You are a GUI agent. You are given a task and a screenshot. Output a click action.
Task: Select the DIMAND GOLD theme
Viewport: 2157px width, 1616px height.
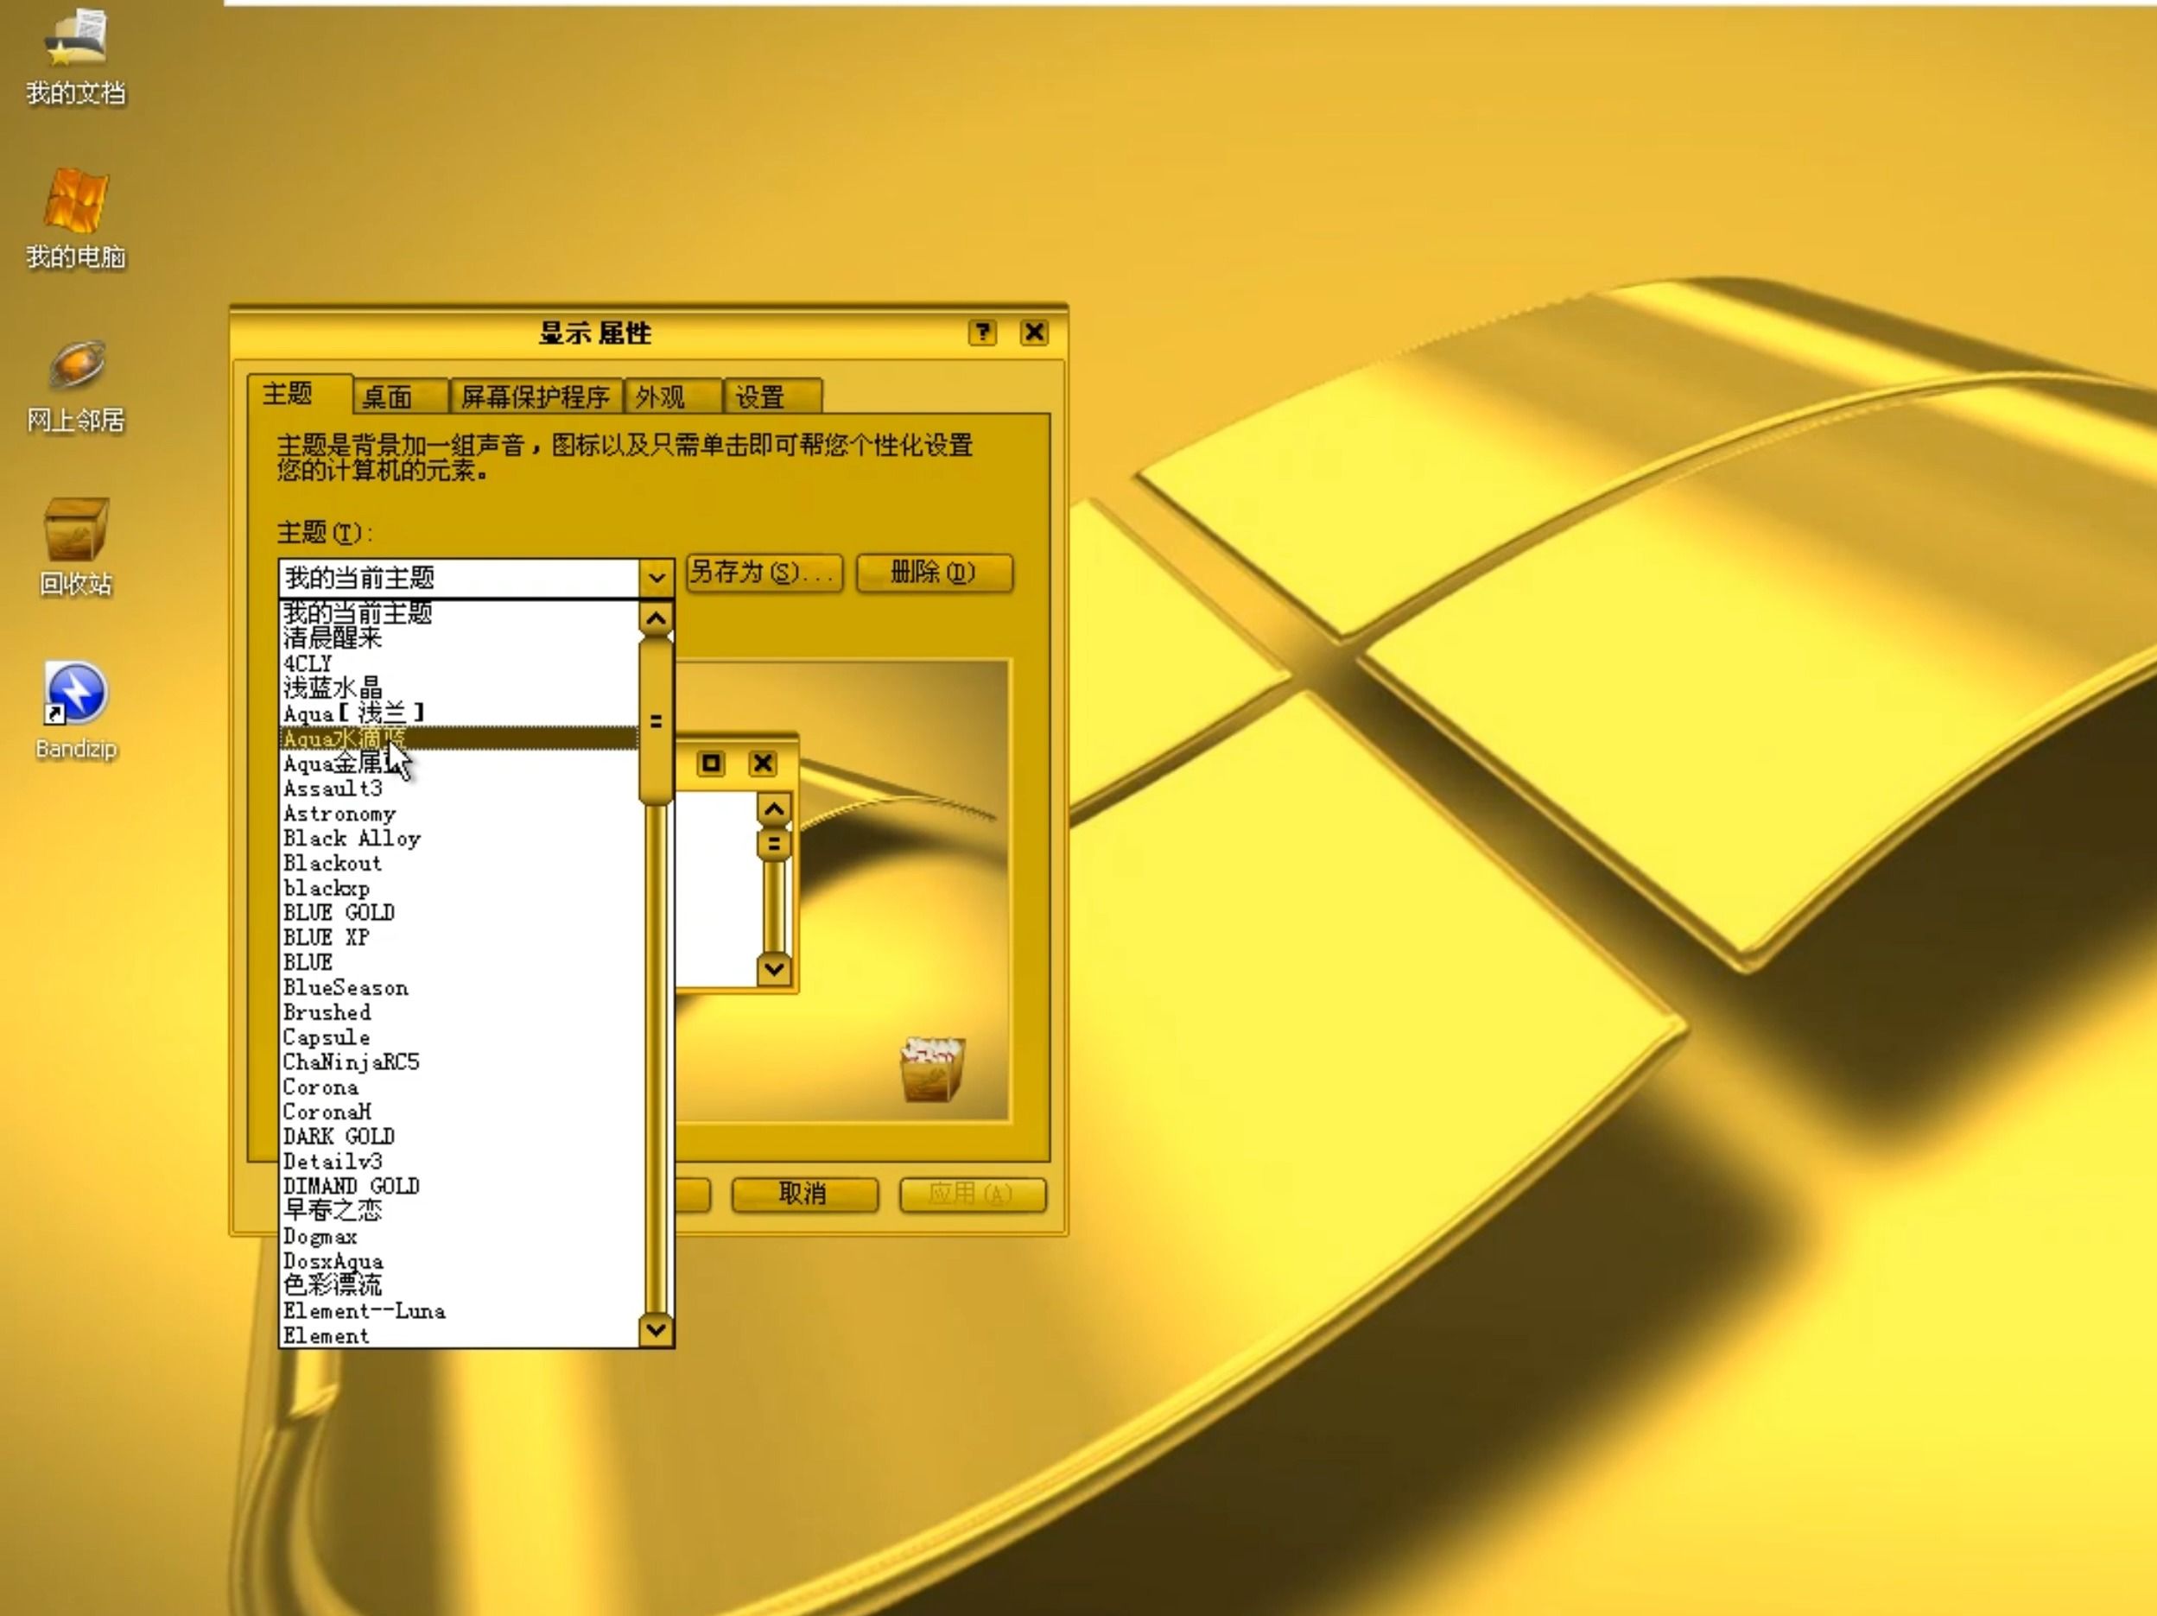460,1186
